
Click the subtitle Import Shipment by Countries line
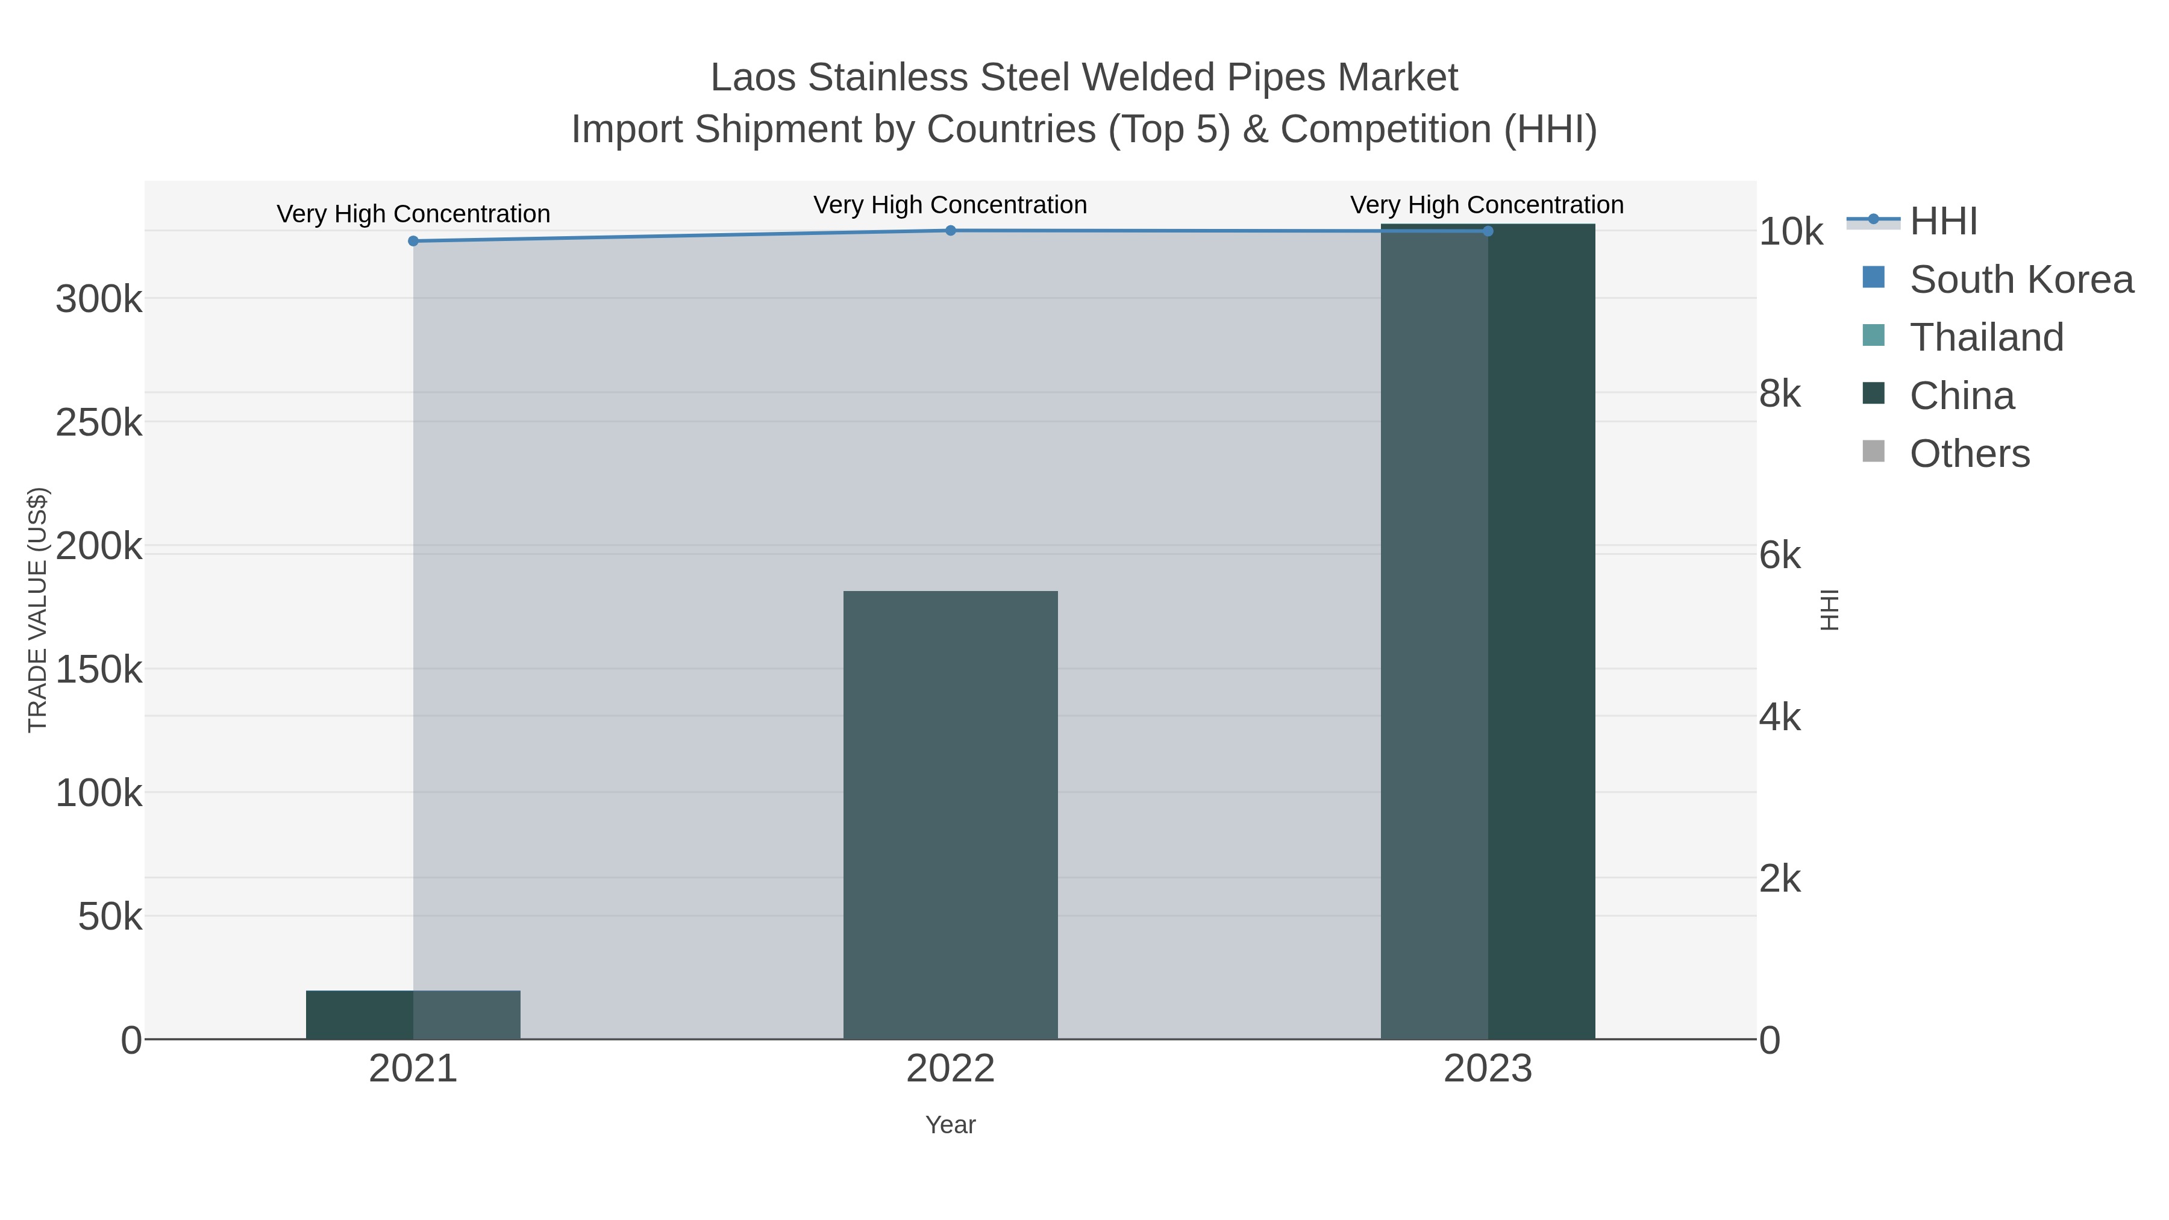[1084, 130]
